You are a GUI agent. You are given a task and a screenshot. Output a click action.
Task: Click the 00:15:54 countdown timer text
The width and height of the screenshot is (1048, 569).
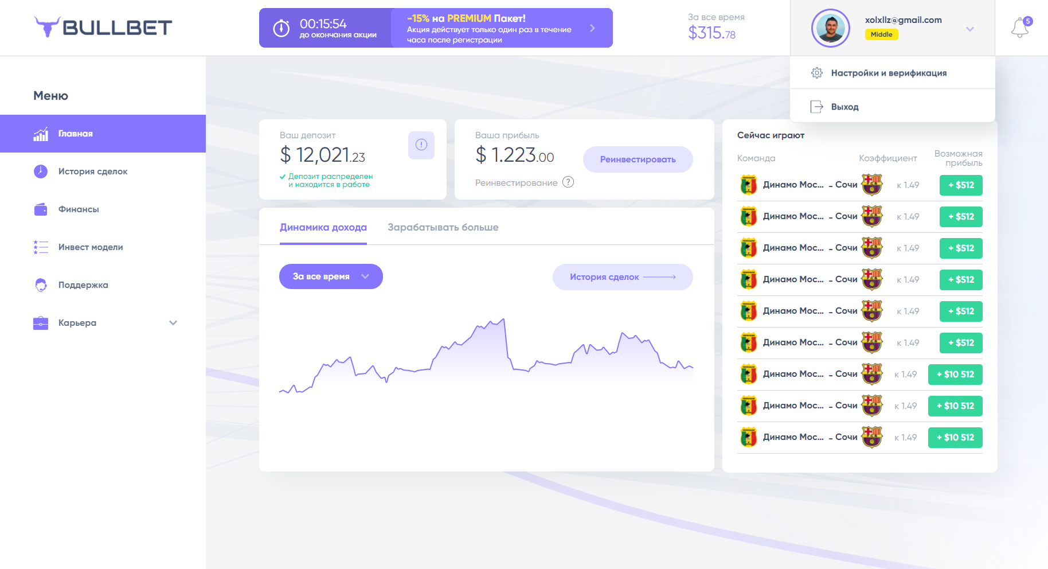tap(323, 24)
